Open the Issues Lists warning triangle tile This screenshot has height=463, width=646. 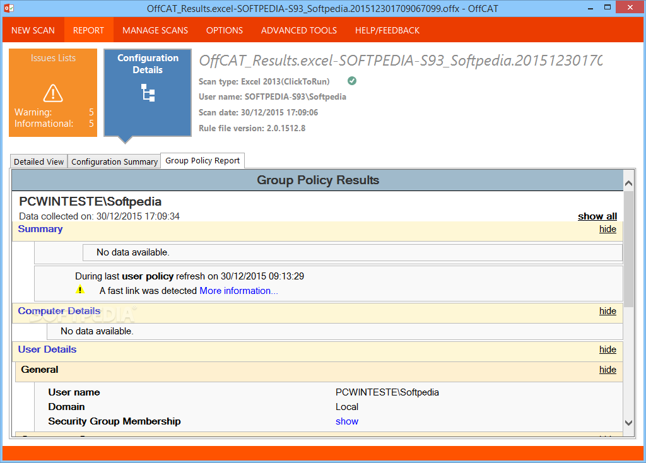click(x=53, y=93)
